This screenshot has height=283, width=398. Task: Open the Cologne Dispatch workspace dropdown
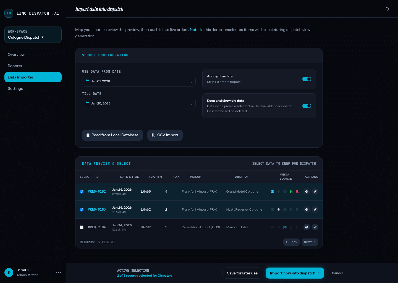(x=33, y=35)
